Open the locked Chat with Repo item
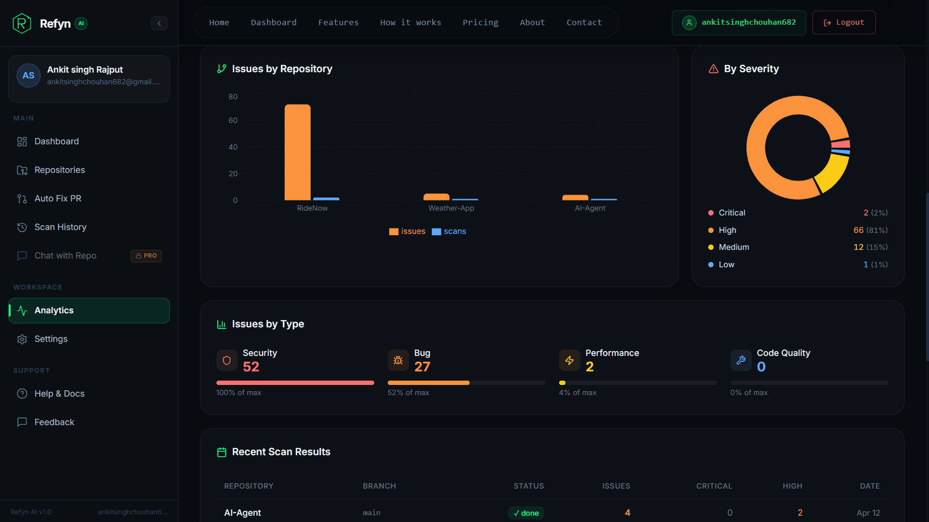Screen dimensions: 929x522 pos(65,256)
